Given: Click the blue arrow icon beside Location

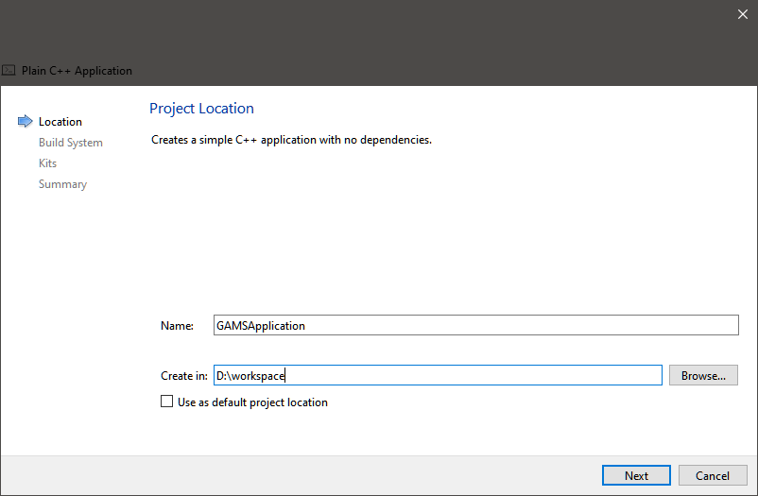Looking at the screenshot, I should coord(25,121).
